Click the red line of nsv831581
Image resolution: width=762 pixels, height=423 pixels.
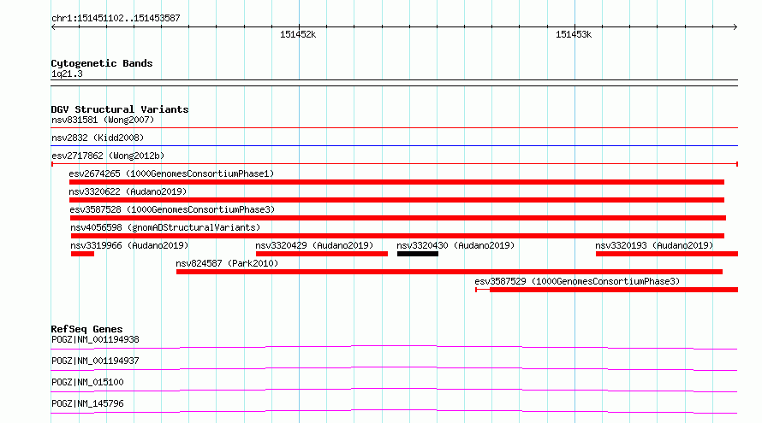(x=394, y=128)
